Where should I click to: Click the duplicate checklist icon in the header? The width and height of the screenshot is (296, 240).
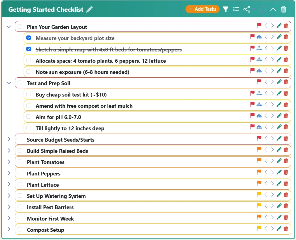pos(262,9)
